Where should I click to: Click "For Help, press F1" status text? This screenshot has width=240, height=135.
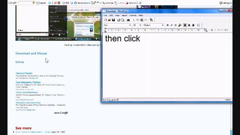click(x=111, y=100)
